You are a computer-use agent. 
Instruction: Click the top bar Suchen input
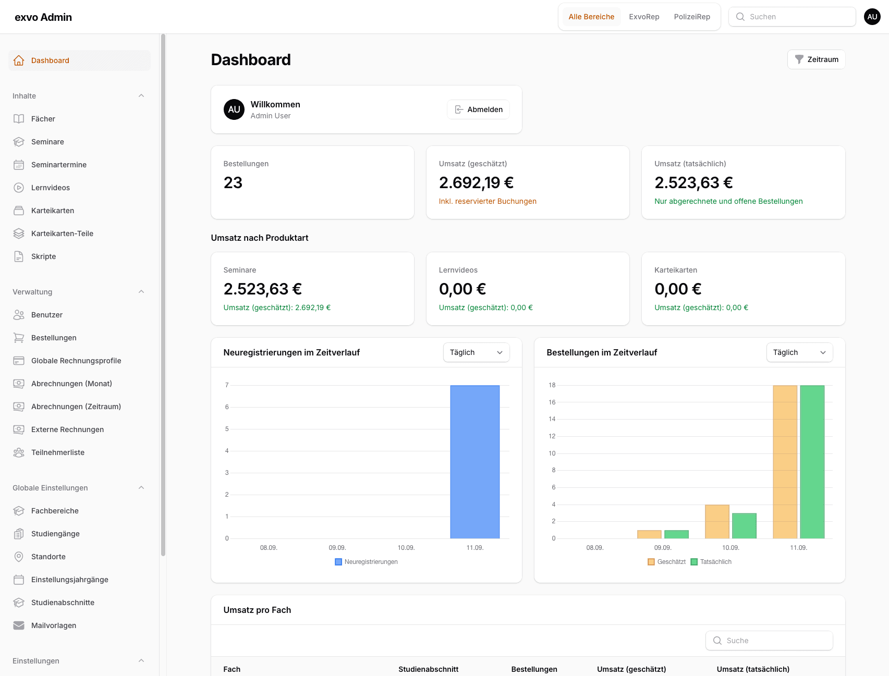click(x=792, y=17)
